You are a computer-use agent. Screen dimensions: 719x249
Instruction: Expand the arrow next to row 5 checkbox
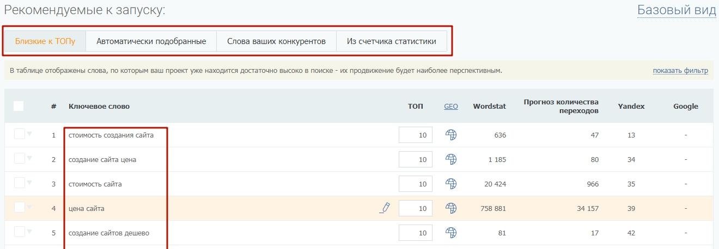click(x=29, y=232)
